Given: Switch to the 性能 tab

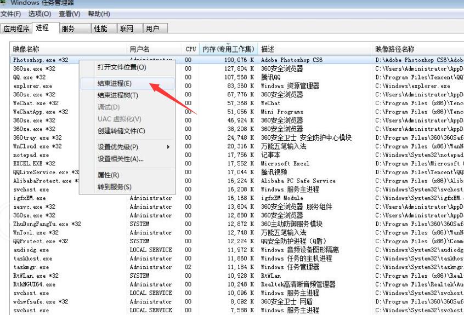Looking at the screenshot, I should 104,28.
